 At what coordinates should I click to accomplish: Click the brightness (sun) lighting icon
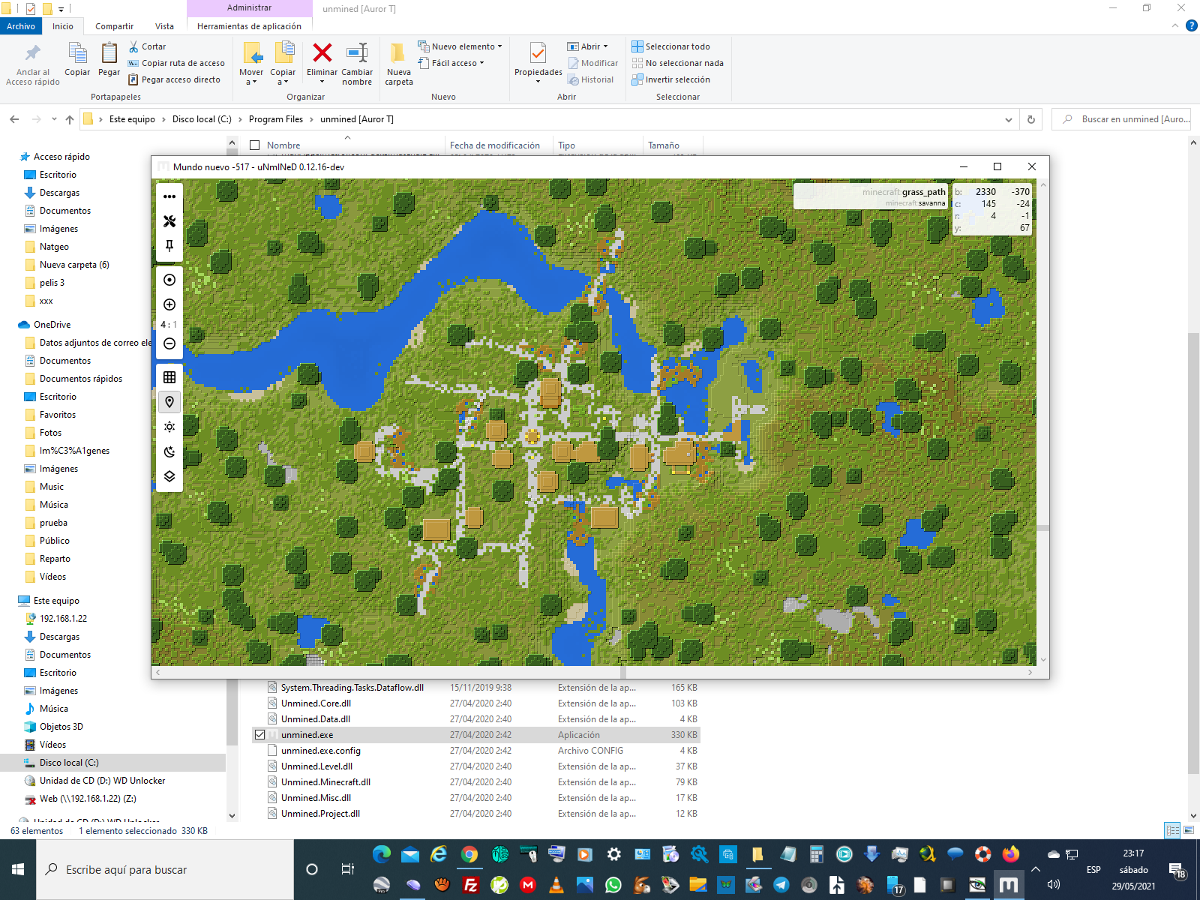coord(169,427)
